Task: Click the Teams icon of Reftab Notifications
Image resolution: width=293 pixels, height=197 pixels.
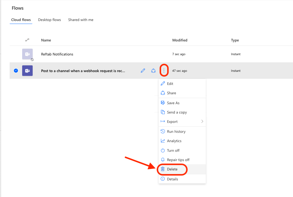Action: (x=27, y=54)
